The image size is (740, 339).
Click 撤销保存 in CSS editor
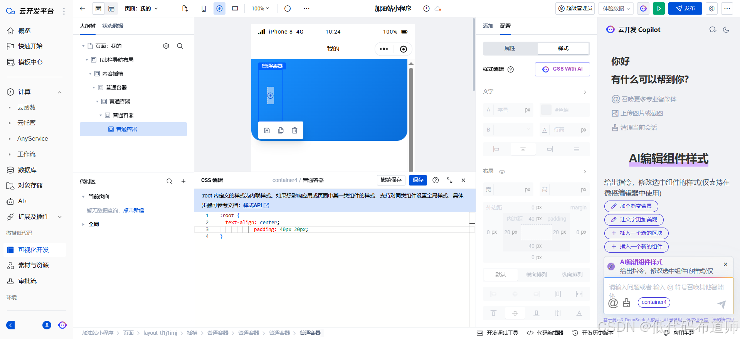point(391,180)
